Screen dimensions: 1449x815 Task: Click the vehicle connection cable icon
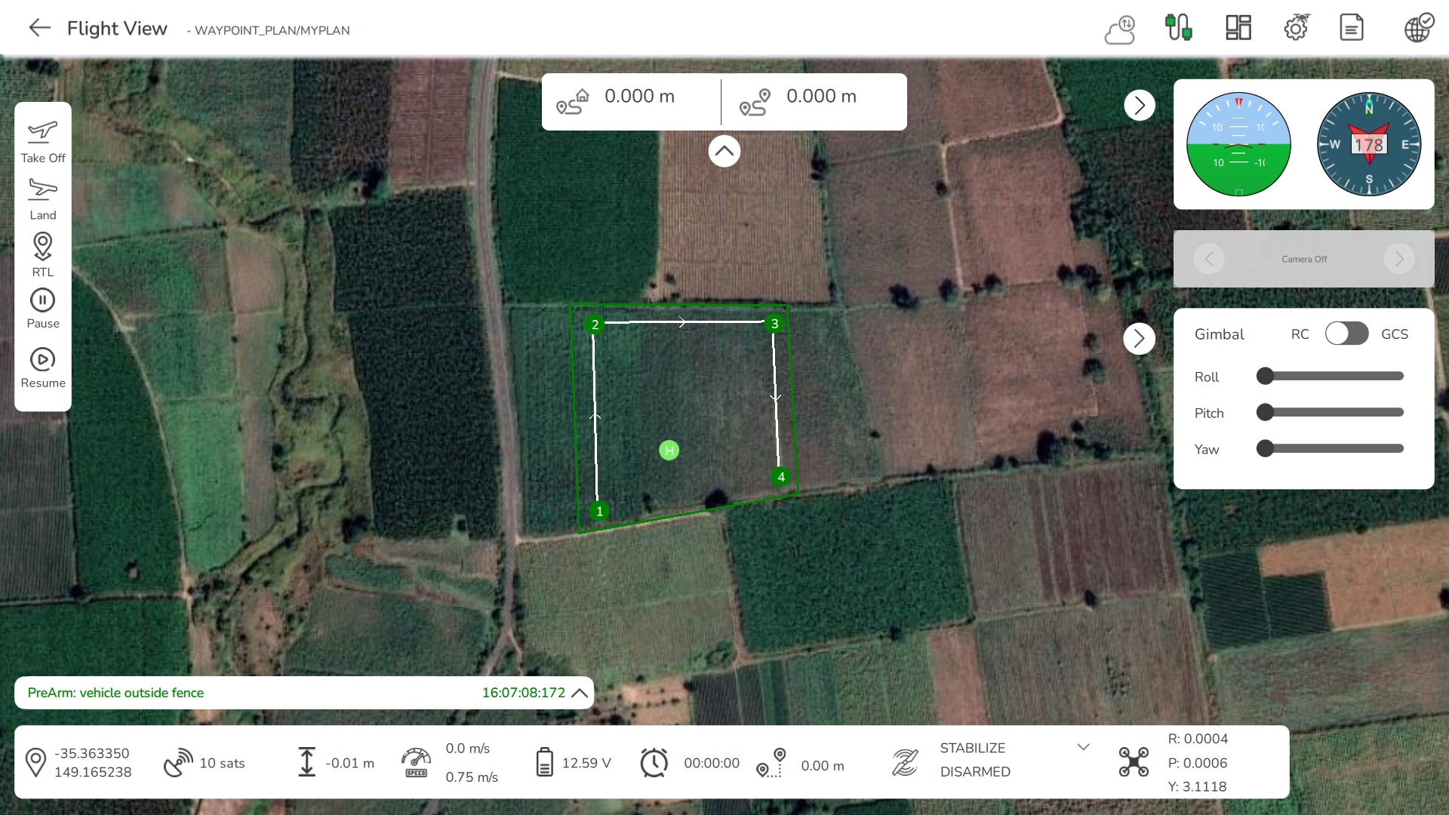1179,27
